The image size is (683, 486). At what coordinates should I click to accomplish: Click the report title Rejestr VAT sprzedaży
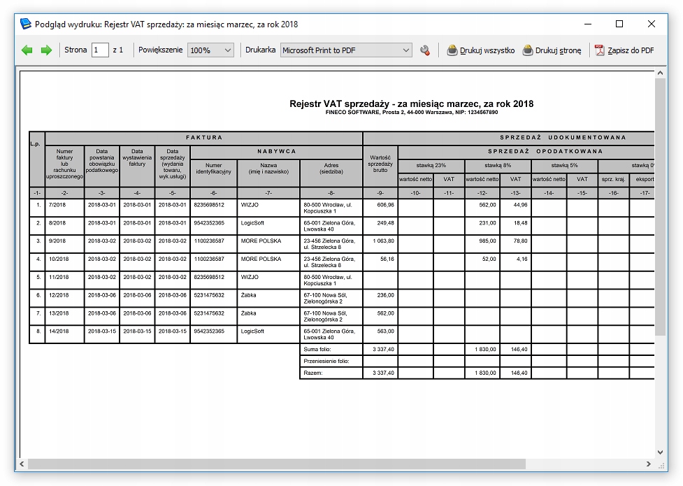point(411,103)
